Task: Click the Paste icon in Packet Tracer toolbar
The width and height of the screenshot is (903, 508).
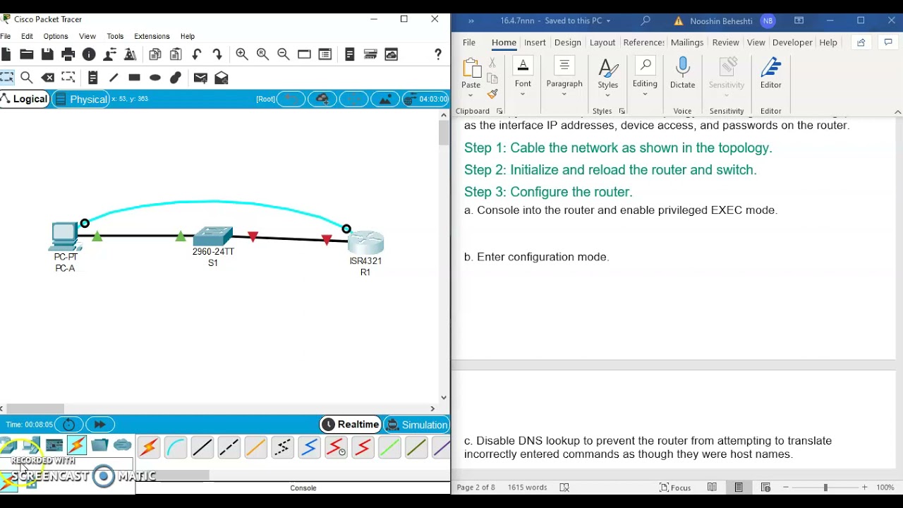Action: [x=176, y=54]
